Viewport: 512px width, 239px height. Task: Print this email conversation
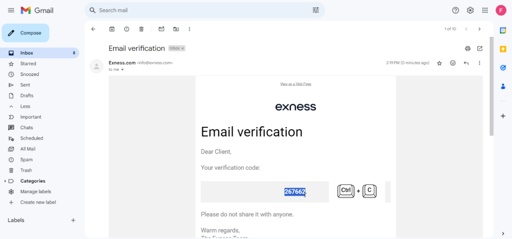tap(467, 48)
